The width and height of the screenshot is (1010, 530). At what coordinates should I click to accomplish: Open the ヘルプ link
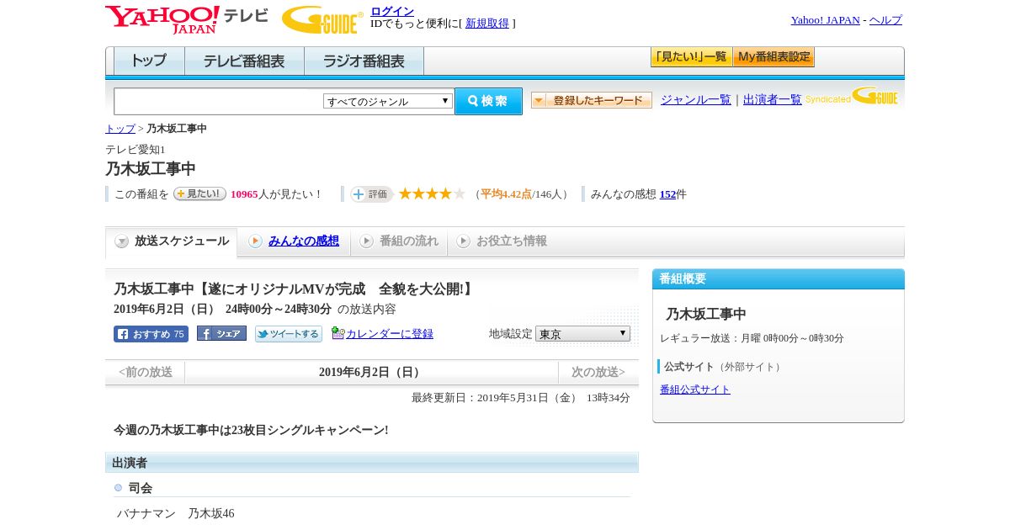coord(885,20)
